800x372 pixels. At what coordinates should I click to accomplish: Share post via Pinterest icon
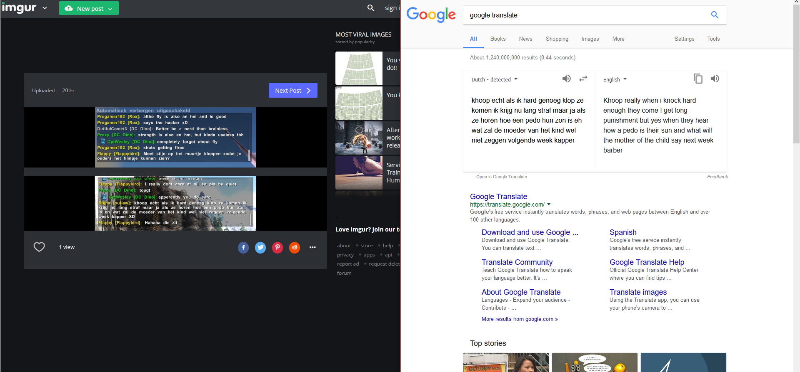(277, 248)
